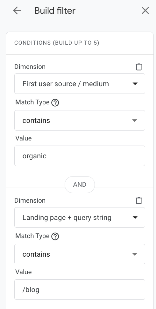Click the Dimension label of the first condition
The width and height of the screenshot is (156, 309).
30,67
